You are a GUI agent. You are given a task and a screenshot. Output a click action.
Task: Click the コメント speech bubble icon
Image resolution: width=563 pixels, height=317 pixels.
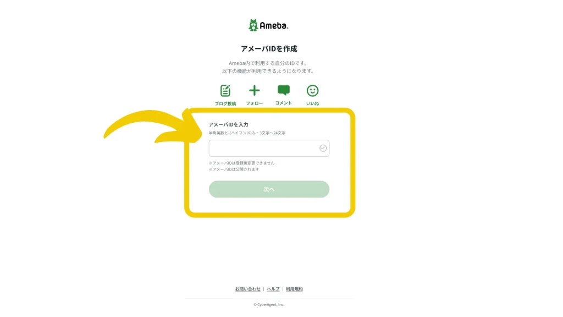pyautogui.click(x=283, y=90)
